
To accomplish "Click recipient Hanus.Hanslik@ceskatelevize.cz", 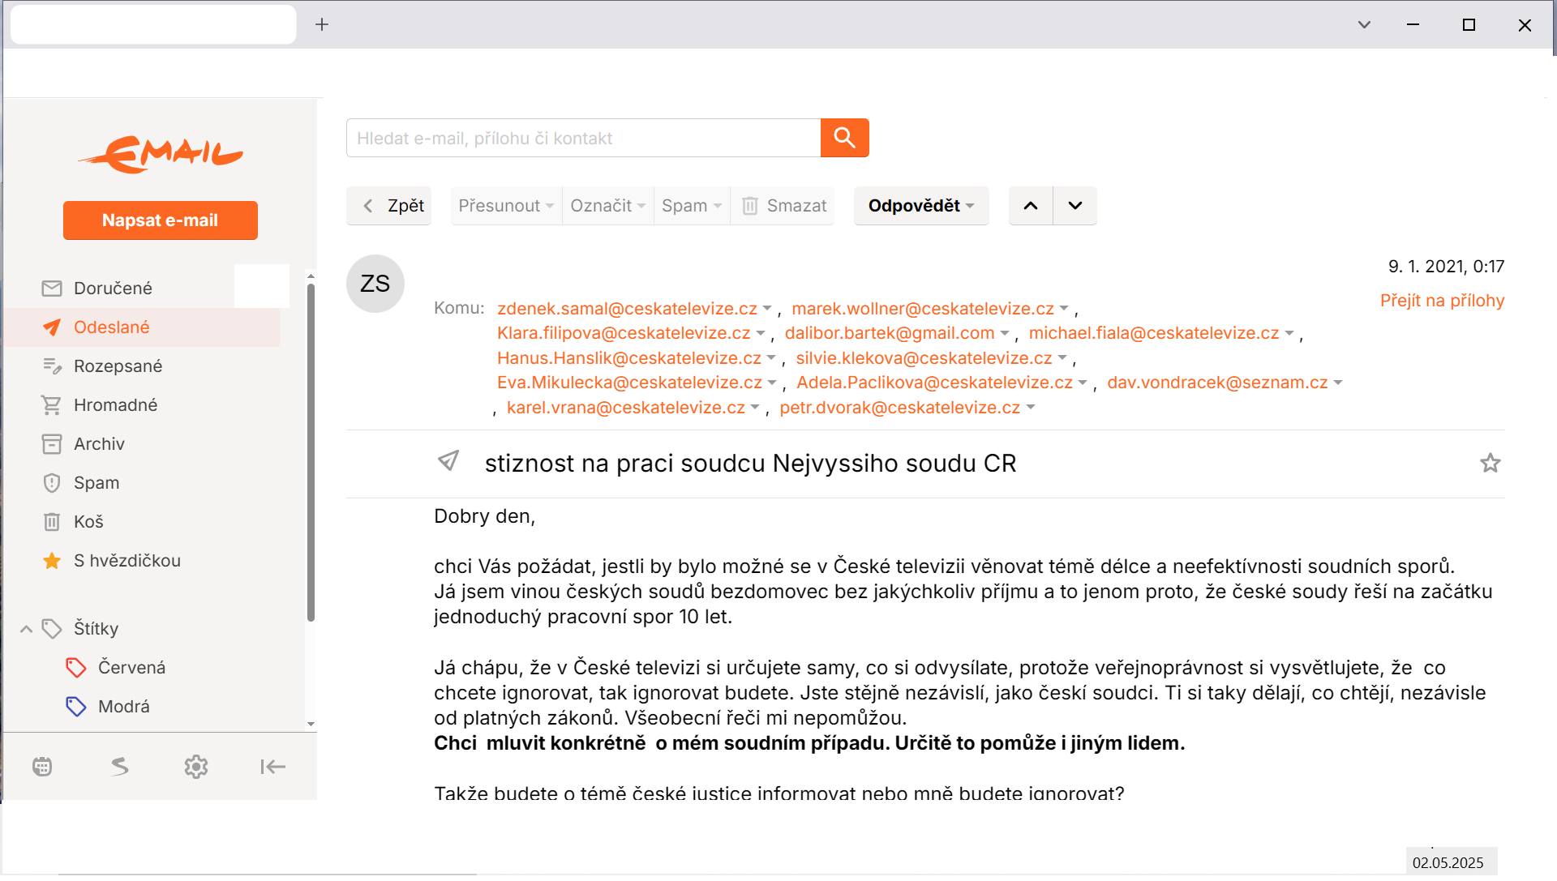I will click(x=629, y=358).
